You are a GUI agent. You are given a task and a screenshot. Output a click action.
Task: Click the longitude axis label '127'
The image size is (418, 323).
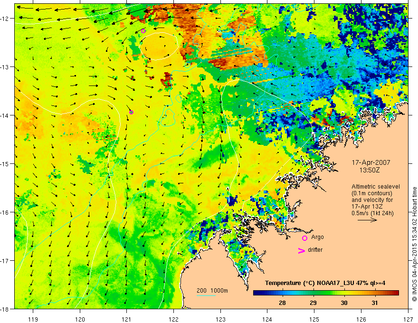(408, 319)
